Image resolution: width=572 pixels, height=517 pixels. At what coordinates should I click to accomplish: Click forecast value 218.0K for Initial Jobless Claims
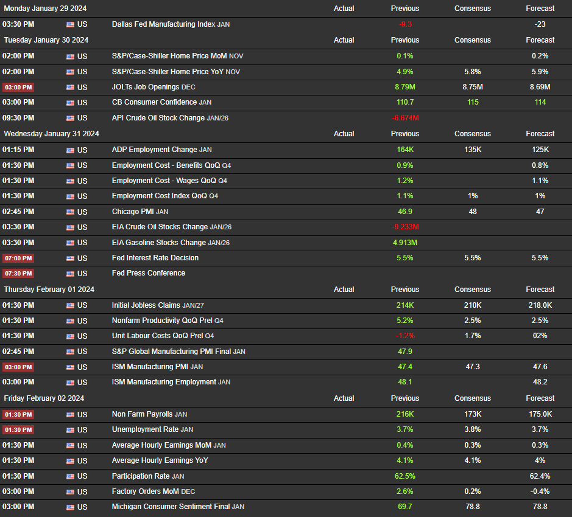540,305
